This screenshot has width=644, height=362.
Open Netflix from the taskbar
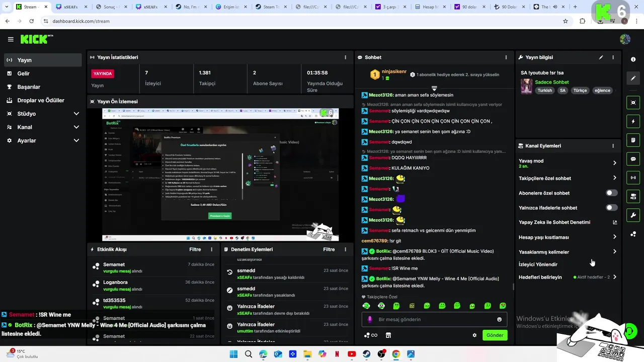click(337, 354)
